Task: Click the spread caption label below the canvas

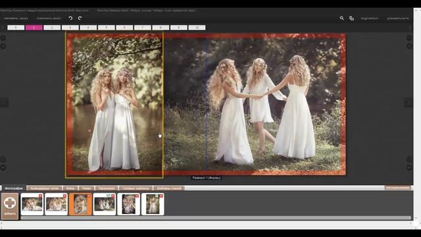Action: pos(207,178)
